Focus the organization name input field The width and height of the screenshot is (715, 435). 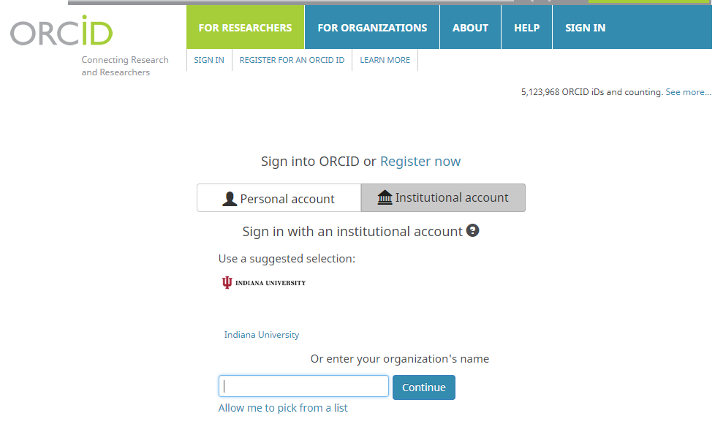click(x=303, y=386)
